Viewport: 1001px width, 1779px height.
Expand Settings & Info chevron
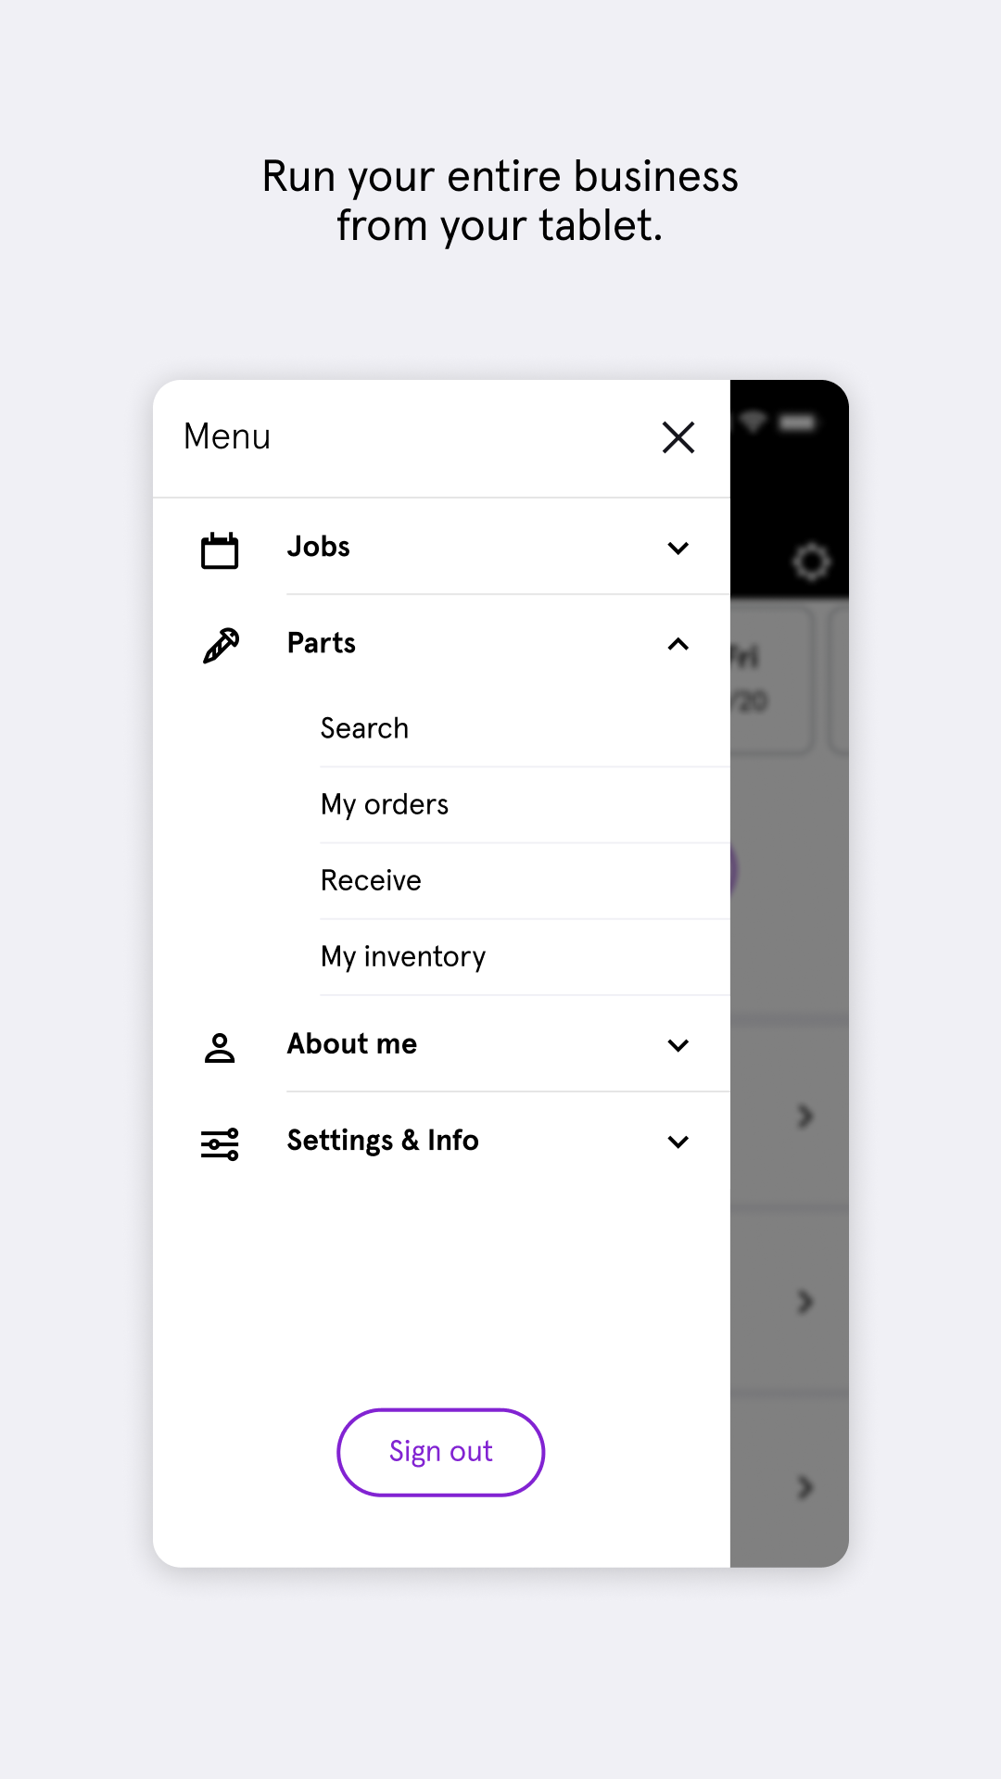678,1142
